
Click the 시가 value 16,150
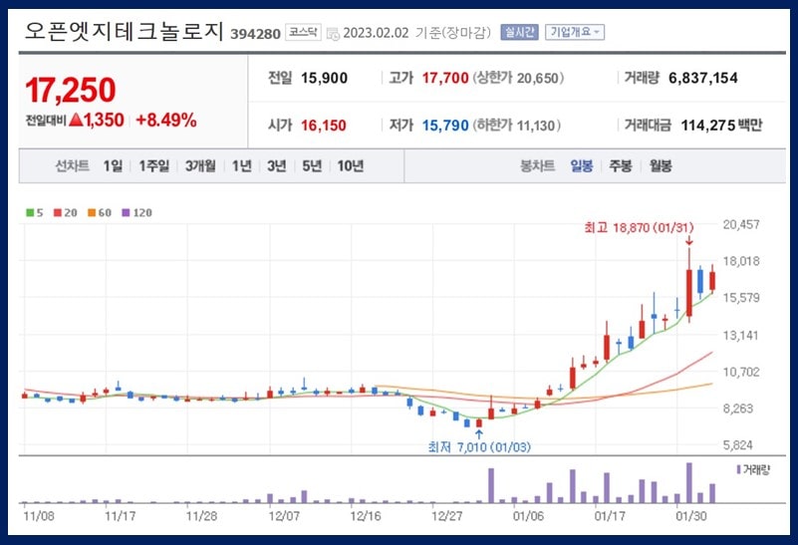point(324,126)
